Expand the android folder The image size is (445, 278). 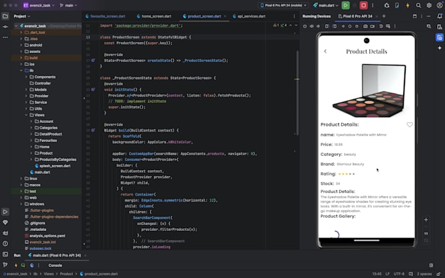point(21,45)
